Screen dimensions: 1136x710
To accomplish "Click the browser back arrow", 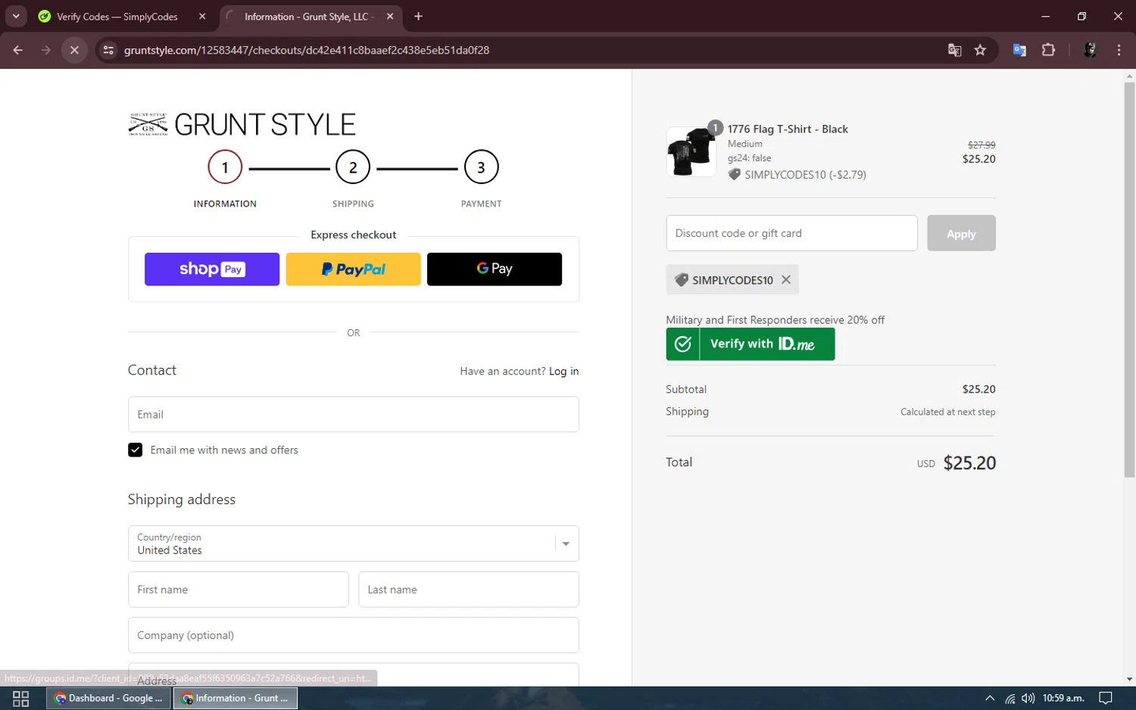I will 18,50.
